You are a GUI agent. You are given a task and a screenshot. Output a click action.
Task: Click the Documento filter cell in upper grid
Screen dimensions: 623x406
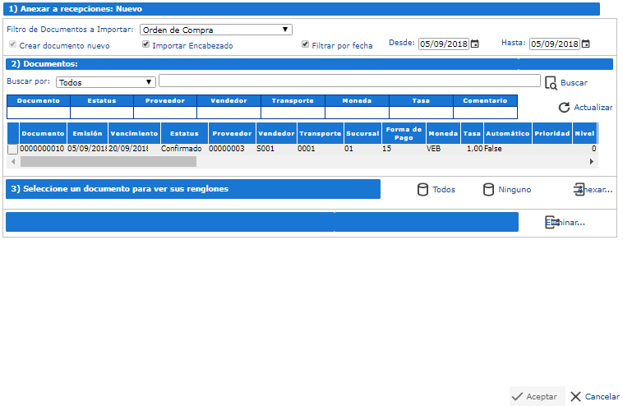pos(39,113)
